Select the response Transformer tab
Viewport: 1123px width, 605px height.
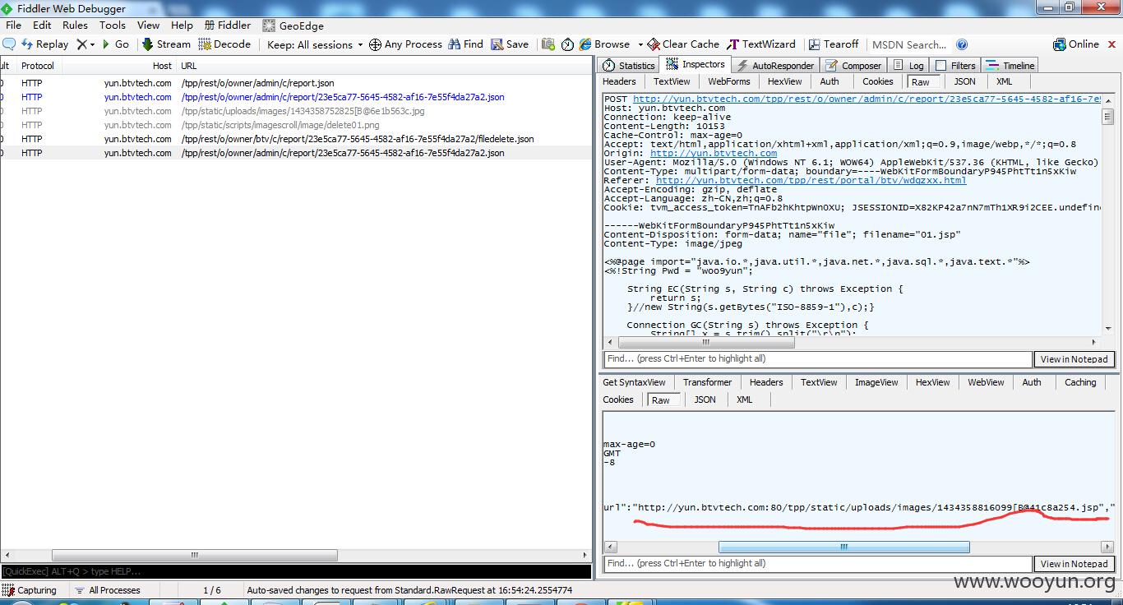(x=707, y=382)
